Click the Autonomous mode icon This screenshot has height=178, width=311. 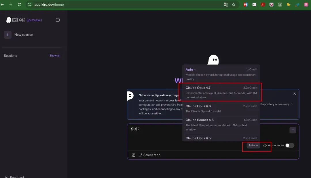point(265,145)
